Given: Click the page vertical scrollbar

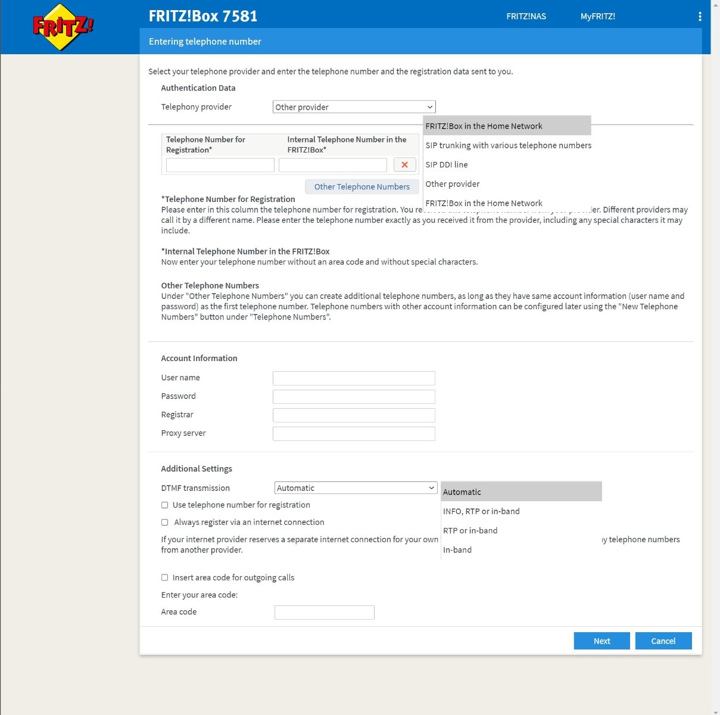Looking at the screenshot, I should [715, 357].
